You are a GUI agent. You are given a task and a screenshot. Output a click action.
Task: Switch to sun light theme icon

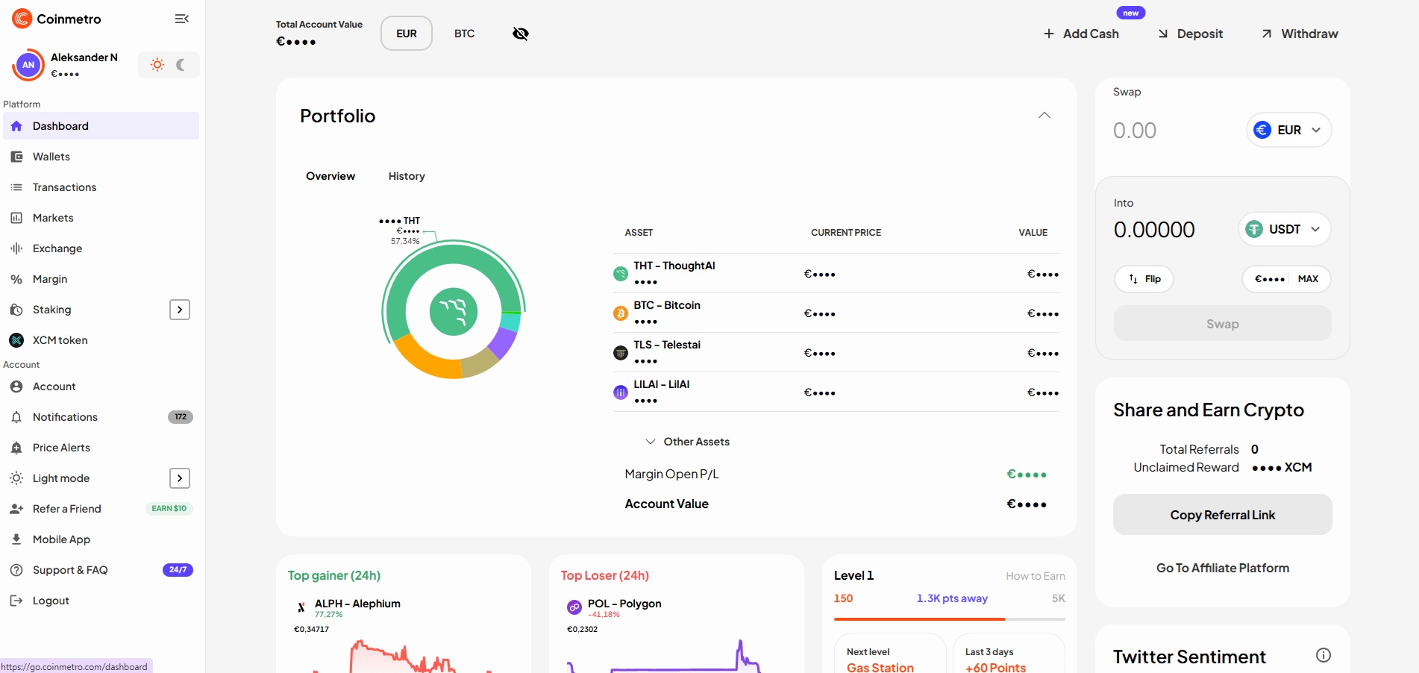click(157, 65)
